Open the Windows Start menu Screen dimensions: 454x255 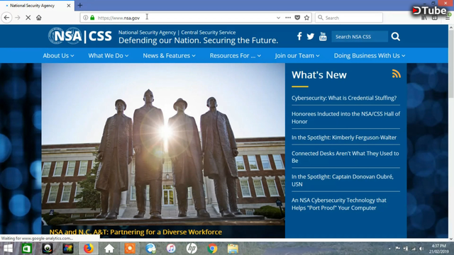tap(8, 249)
